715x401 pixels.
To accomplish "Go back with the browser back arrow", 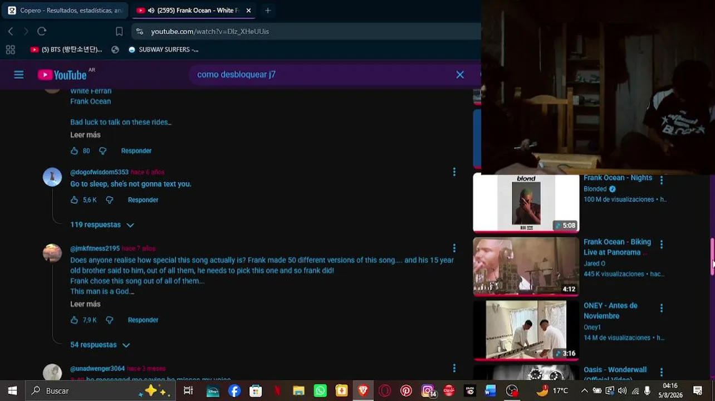I will 11,31.
